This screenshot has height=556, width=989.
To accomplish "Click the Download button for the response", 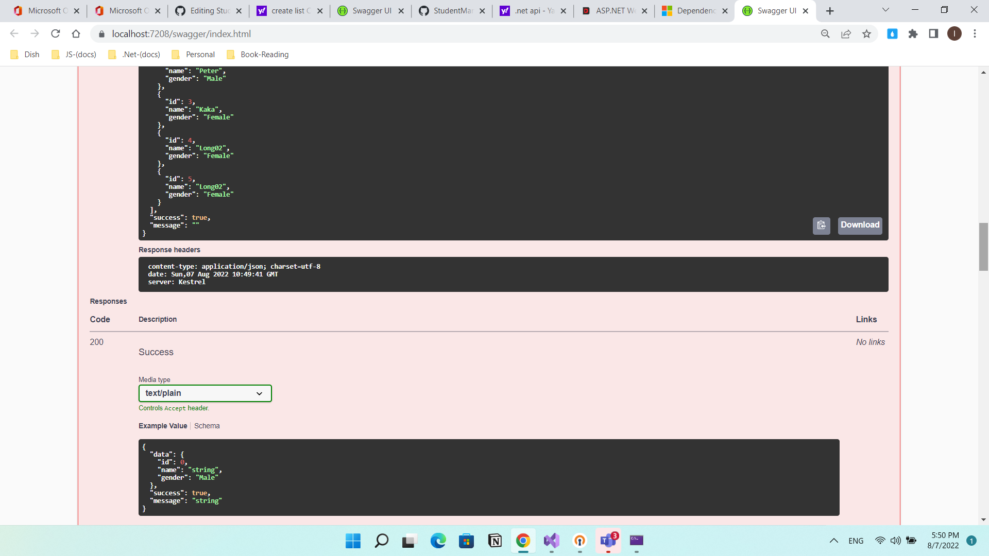I will point(859,225).
